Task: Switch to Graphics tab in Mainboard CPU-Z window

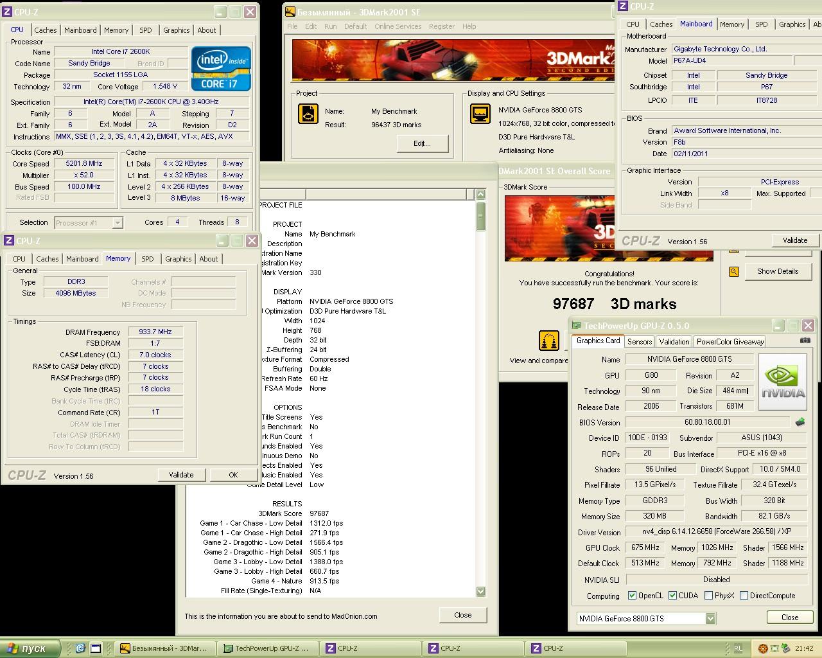Action: click(792, 24)
